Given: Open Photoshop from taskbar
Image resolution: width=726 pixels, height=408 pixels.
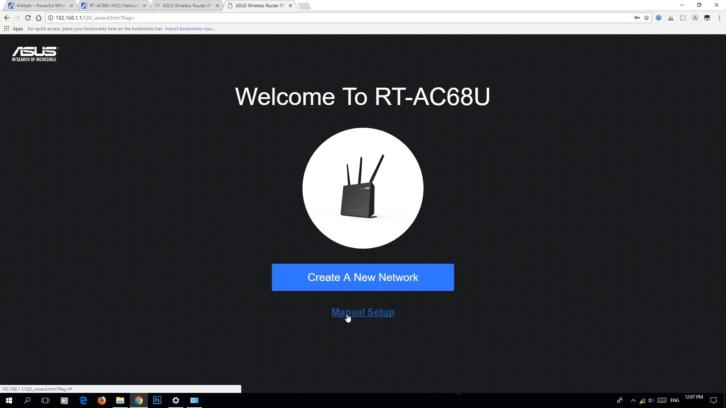Looking at the screenshot, I should click(157, 400).
